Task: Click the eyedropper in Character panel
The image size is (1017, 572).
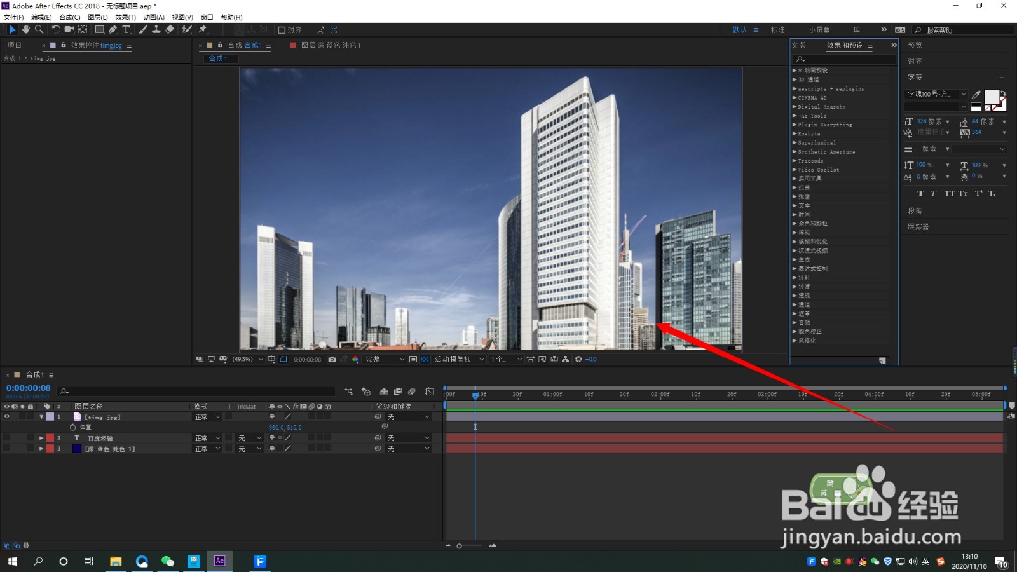Action: click(x=976, y=95)
